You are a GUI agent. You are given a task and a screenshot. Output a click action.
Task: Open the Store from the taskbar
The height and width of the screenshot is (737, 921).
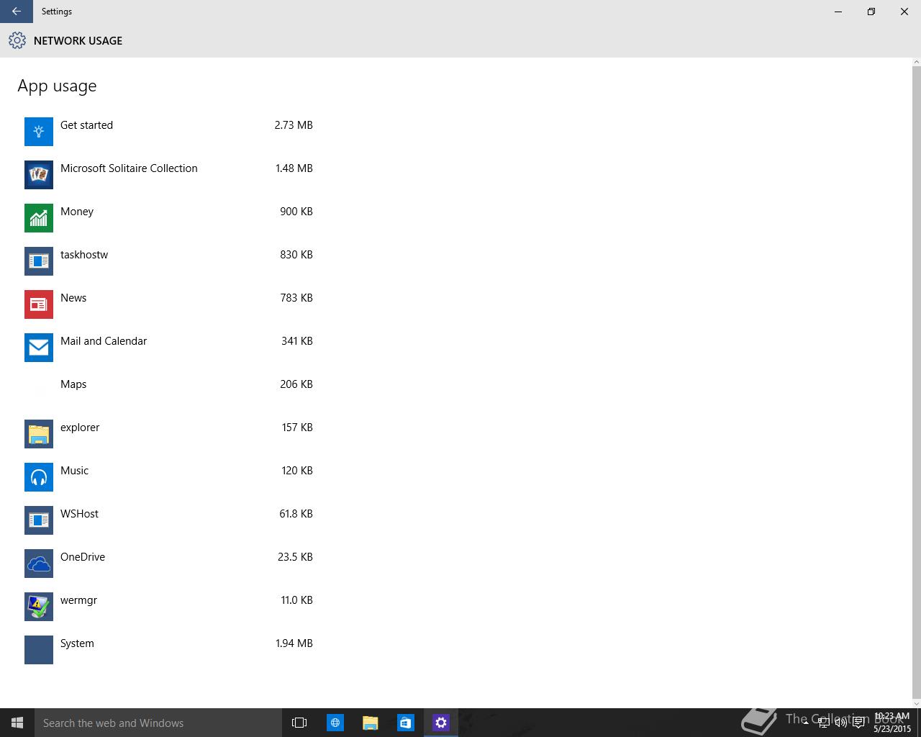click(x=406, y=723)
